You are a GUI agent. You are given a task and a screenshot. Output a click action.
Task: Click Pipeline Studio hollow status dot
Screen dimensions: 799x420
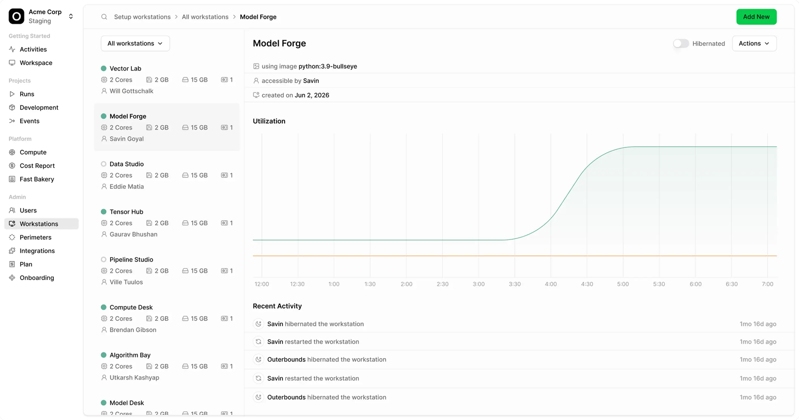pos(104,260)
